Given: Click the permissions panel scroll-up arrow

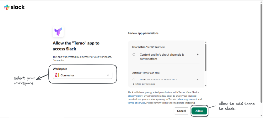Looking at the screenshot, I should tap(205, 42).
